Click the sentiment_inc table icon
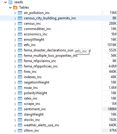 coord(20,109)
